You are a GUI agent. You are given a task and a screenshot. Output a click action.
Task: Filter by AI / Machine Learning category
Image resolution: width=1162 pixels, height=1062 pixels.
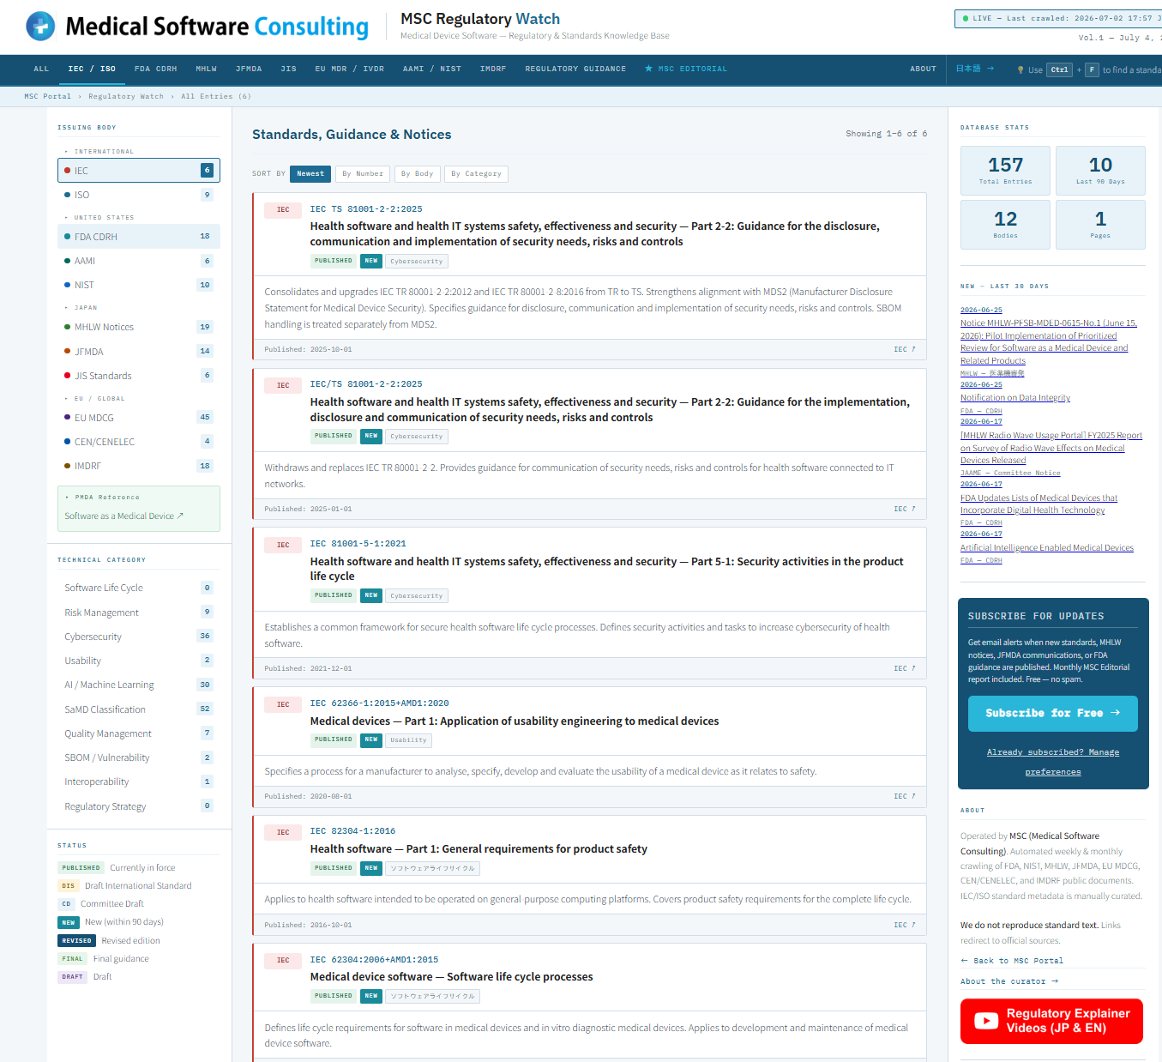pyautogui.click(x=139, y=685)
